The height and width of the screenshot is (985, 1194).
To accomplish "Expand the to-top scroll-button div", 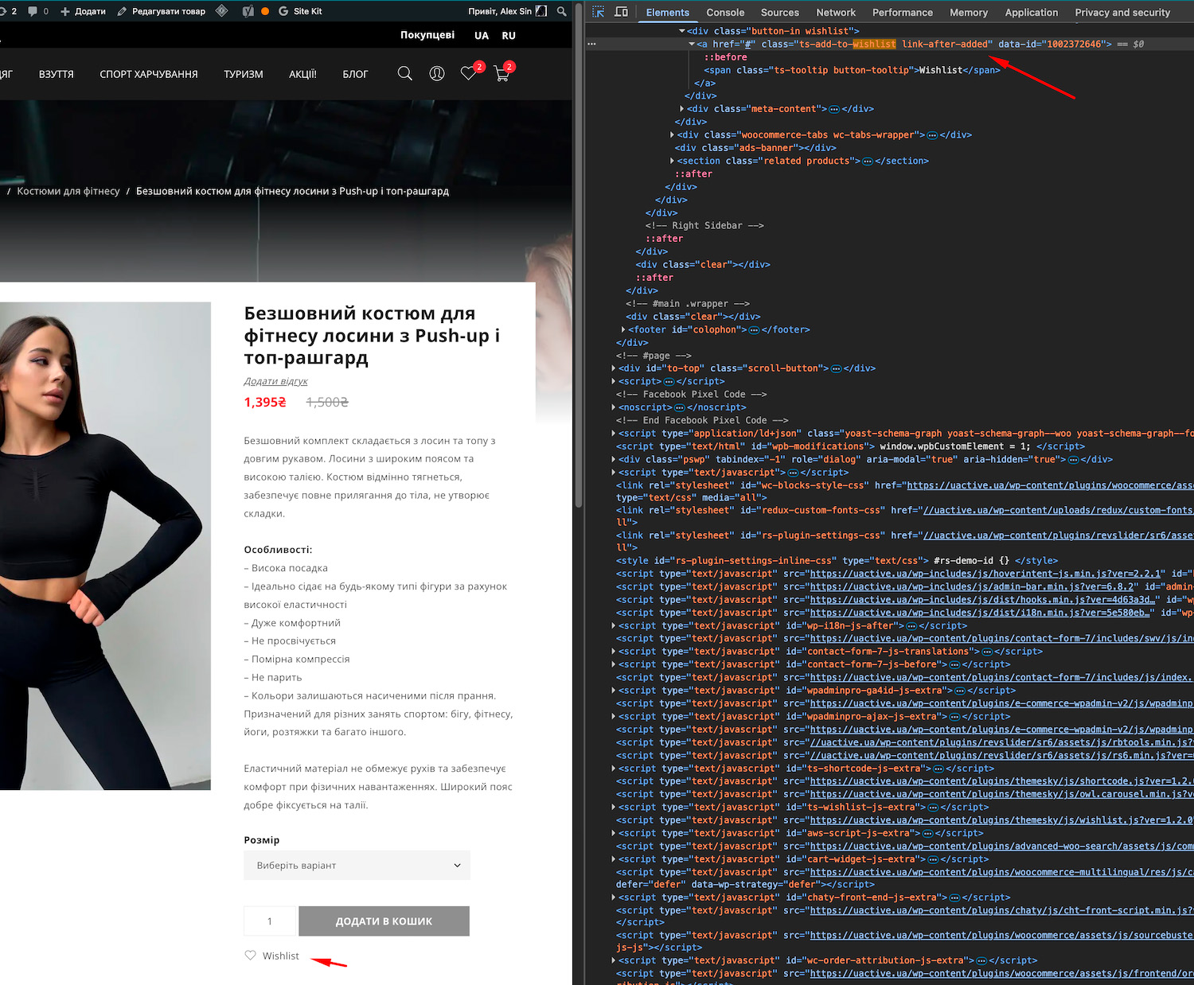I will click(614, 369).
